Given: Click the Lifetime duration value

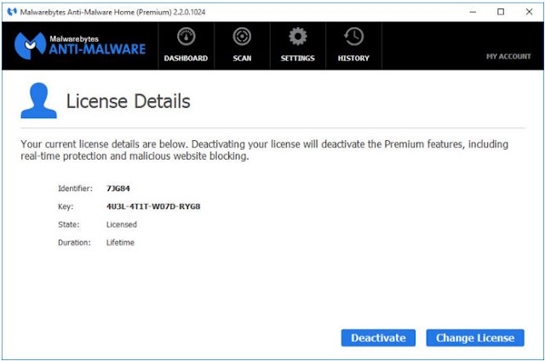Looking at the screenshot, I should click(x=120, y=242).
